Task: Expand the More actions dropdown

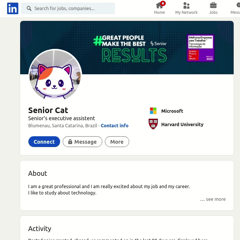Action: click(117, 142)
